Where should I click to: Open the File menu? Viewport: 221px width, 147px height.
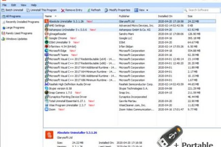(4, 5)
